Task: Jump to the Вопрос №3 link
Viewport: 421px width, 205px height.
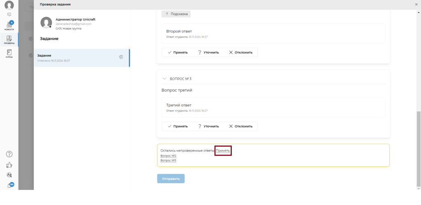Action: [x=168, y=161]
